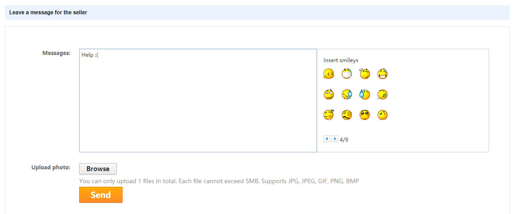Screen dimensions: 515x214
Task: Insert the blushing teary-eyed smiley
Action: pyautogui.click(x=365, y=115)
